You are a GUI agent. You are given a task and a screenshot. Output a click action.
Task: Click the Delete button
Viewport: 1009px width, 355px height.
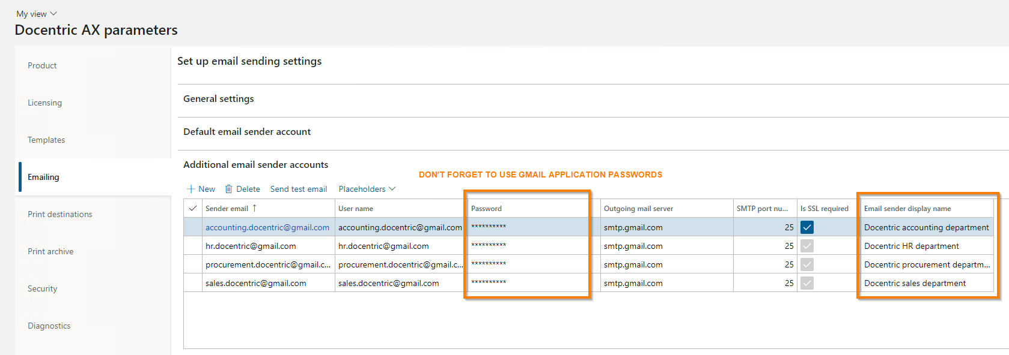coord(243,189)
